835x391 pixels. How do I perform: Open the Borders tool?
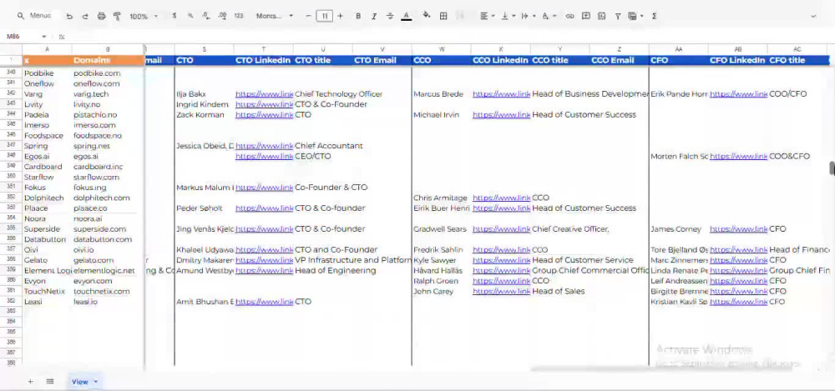(443, 16)
